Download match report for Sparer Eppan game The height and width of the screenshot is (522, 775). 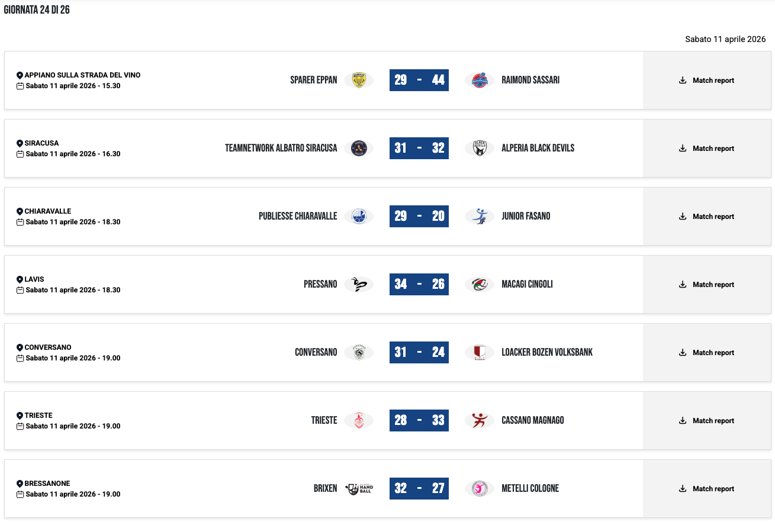click(x=707, y=80)
